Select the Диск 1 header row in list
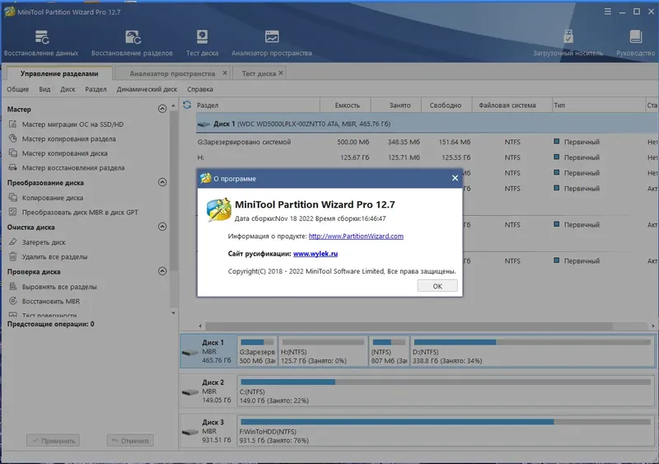659x464 pixels. pyautogui.click(x=425, y=124)
